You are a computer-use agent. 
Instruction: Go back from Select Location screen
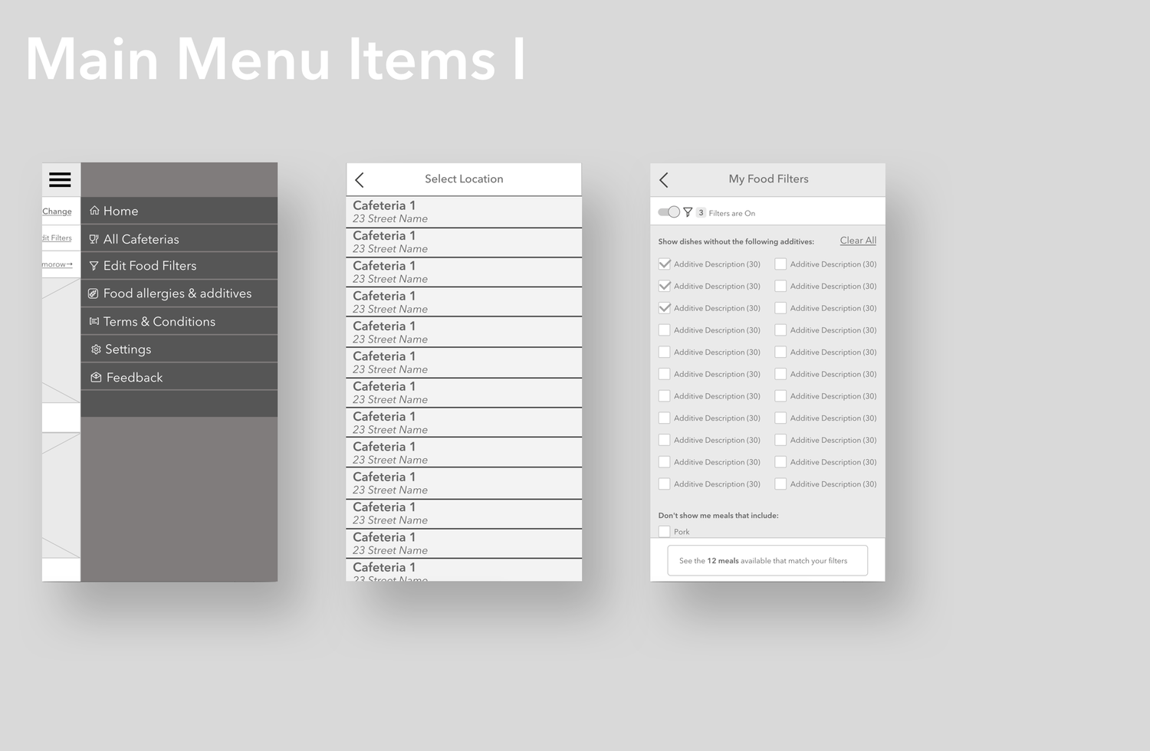[x=360, y=179]
